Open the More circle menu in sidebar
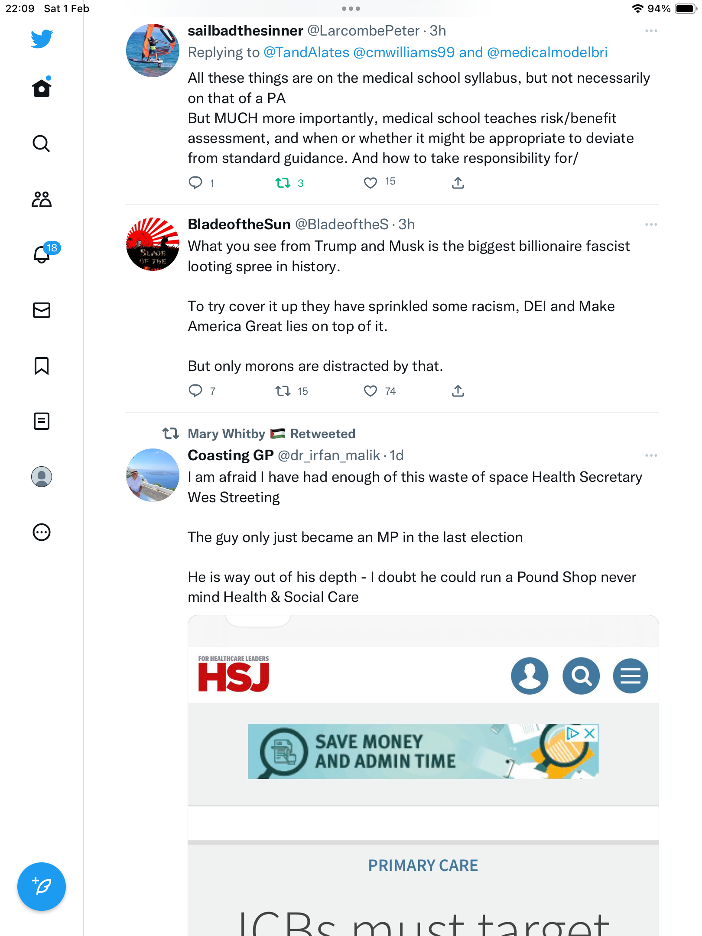The width and height of the screenshot is (702, 936). click(42, 532)
